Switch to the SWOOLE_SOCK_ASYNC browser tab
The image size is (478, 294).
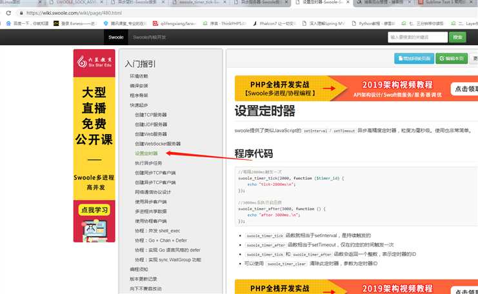pos(76,2)
